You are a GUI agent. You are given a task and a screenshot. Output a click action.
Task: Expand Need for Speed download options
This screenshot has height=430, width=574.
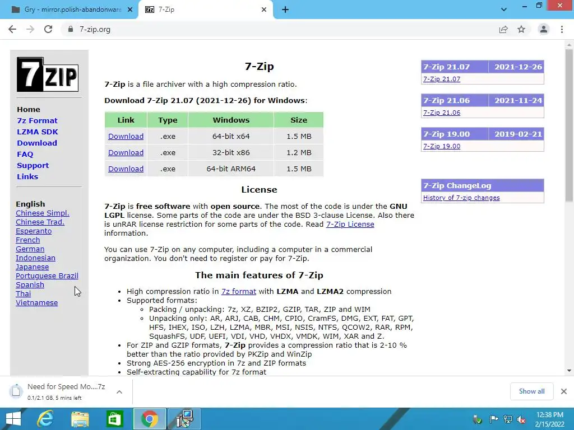pyautogui.click(x=119, y=391)
